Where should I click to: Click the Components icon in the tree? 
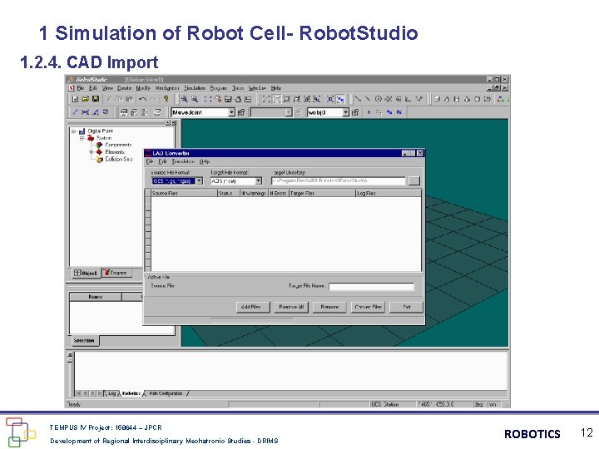(99, 145)
